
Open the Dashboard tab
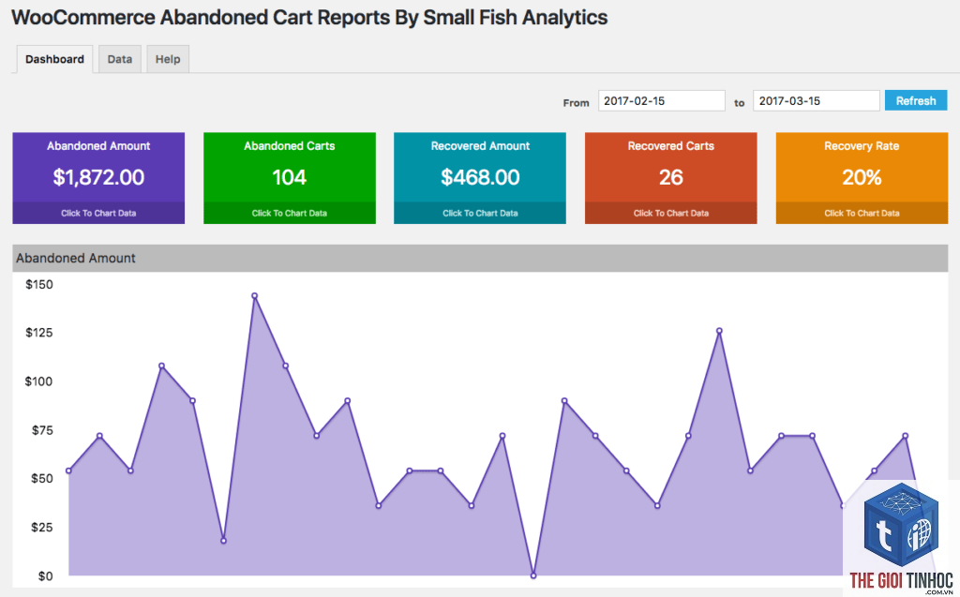coord(54,59)
